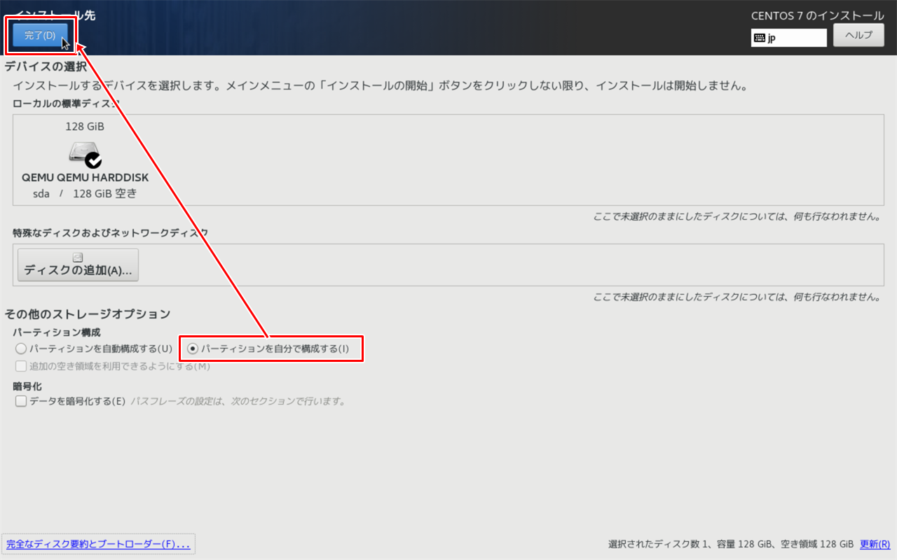897x560 pixels.
Task: Click the black checkmark badge on the disk
Action: click(x=94, y=160)
